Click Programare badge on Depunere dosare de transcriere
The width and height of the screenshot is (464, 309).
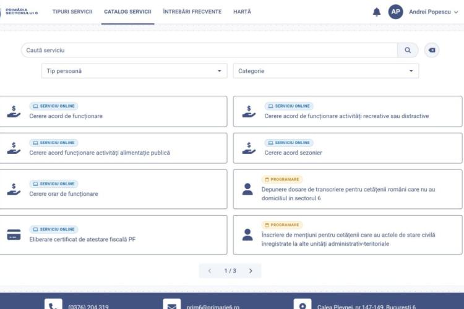tap(281, 179)
